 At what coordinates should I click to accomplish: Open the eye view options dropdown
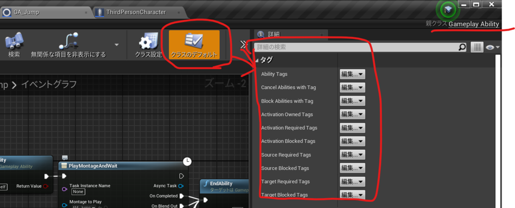tap(493, 47)
